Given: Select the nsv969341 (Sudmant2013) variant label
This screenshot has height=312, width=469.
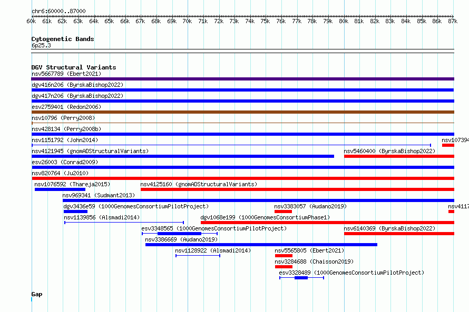Looking at the screenshot, I should [x=99, y=195].
